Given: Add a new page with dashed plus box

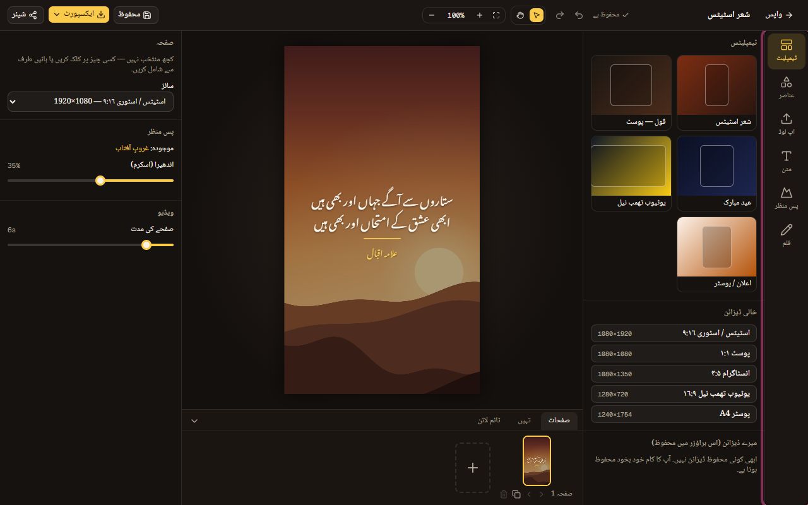Looking at the screenshot, I should 473,468.
